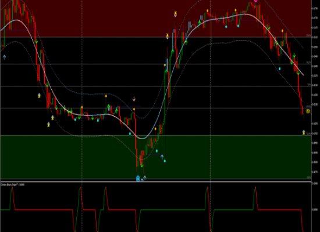Select the cyan dot below the lowest candles
This screenshot has width=320, height=232.
165,161
